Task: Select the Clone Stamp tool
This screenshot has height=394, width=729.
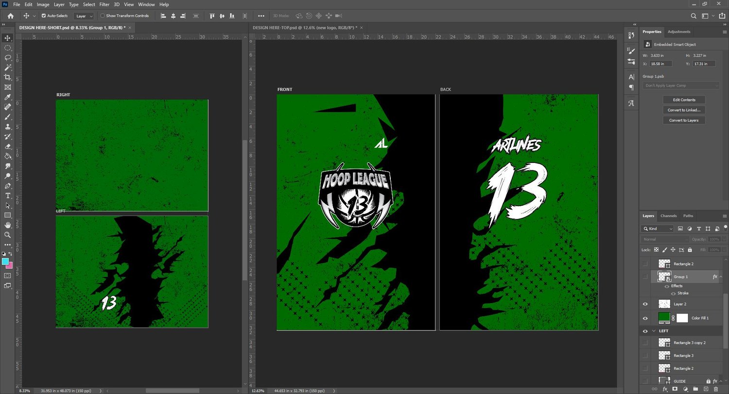Action: (x=8, y=127)
